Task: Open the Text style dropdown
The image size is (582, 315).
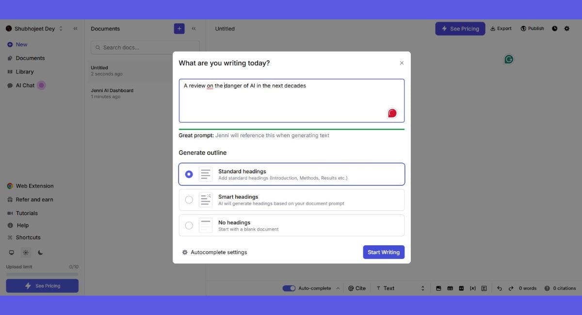Action: (x=400, y=288)
